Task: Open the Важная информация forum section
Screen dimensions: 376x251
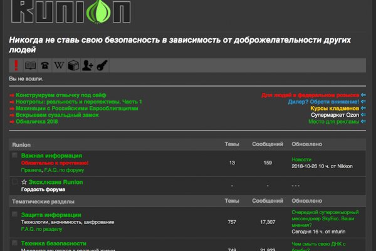Action: pos(51,155)
